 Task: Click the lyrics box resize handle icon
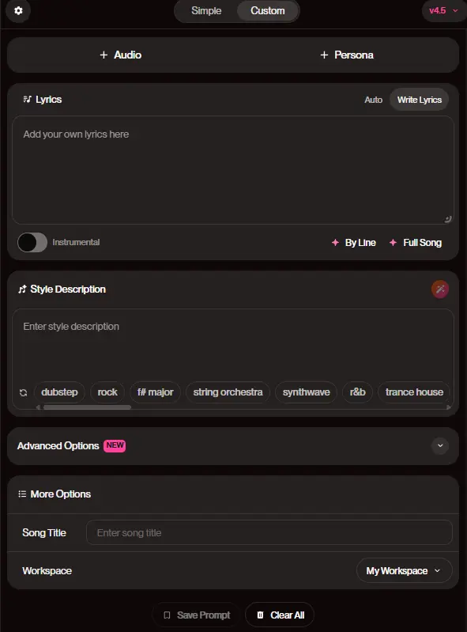[x=448, y=219]
